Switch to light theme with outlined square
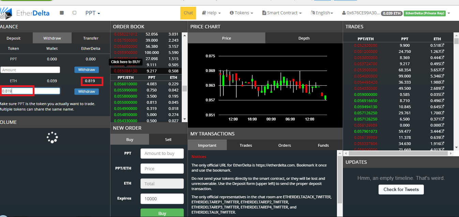 pos(75,13)
